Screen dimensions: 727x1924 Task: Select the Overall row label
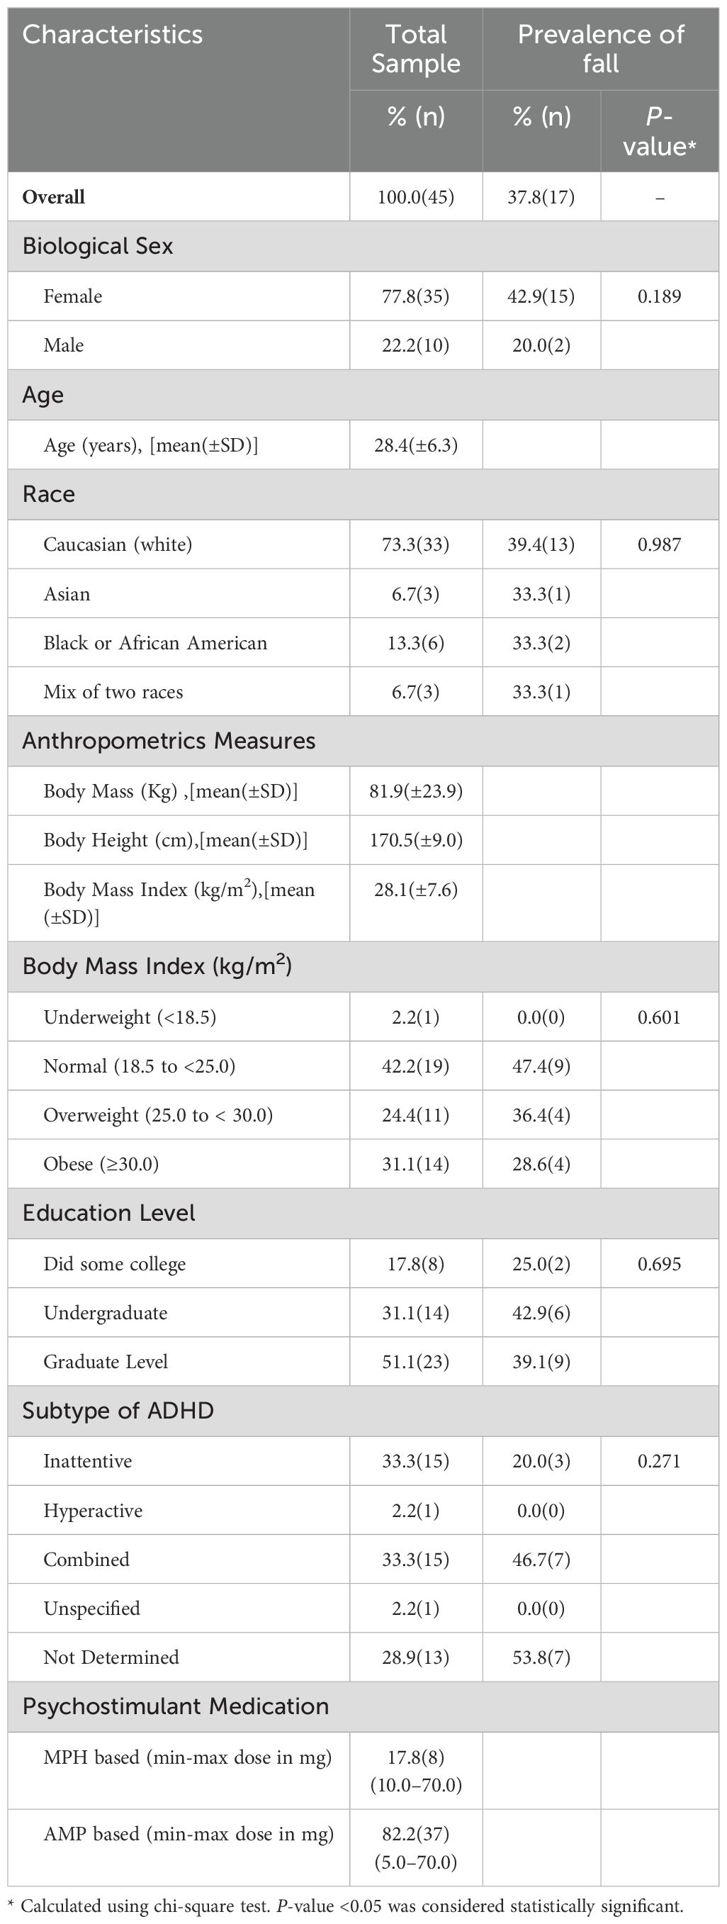tap(54, 197)
